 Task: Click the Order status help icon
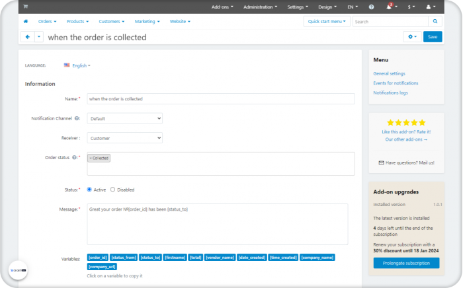(74, 157)
